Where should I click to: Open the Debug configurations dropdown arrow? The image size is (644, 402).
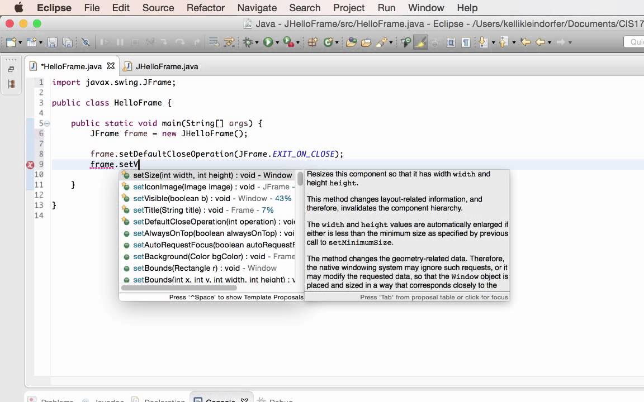[x=257, y=42]
